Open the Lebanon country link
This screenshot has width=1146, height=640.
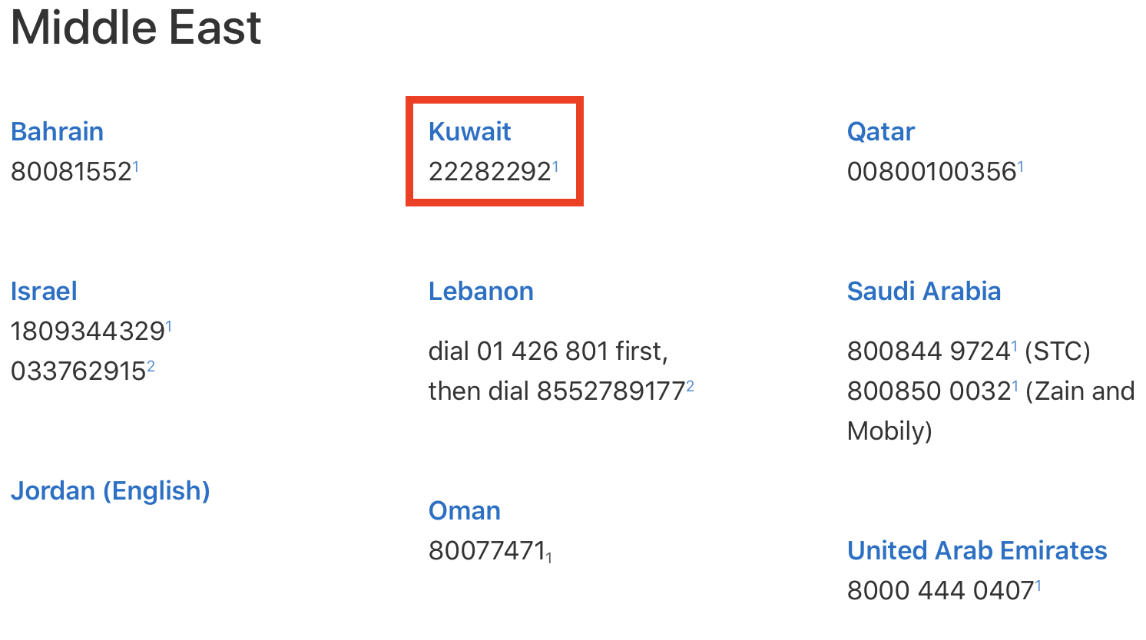[481, 291]
